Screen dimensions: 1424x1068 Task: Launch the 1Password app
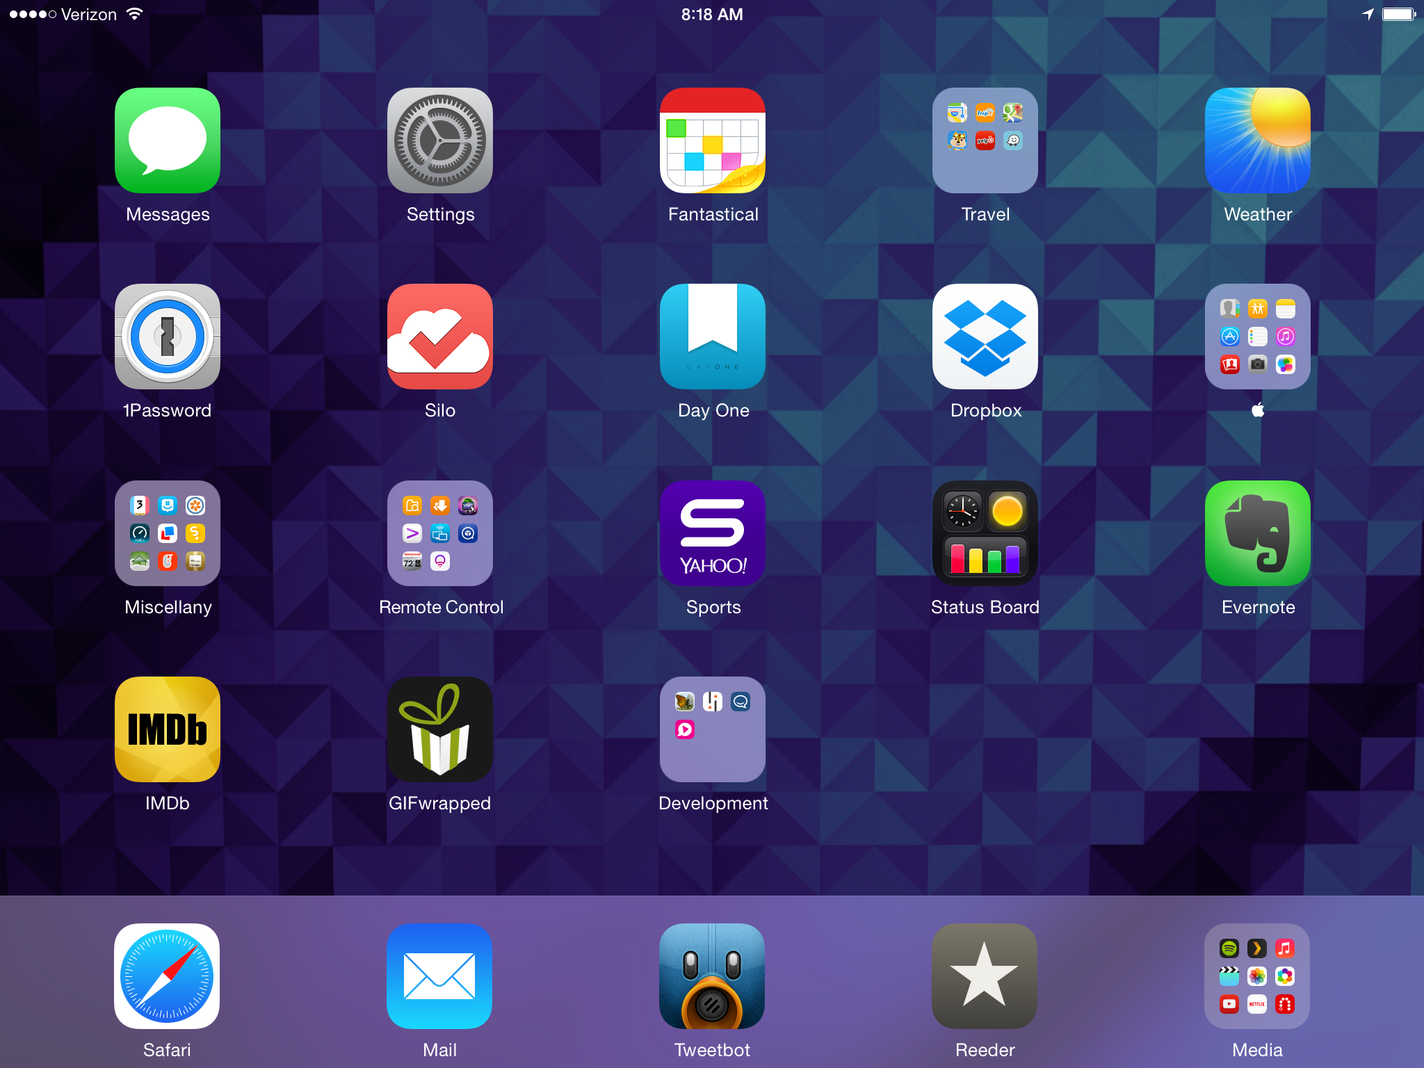tap(168, 337)
